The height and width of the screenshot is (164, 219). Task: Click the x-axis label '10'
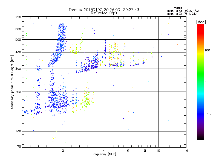pyautogui.click(x=158, y=151)
